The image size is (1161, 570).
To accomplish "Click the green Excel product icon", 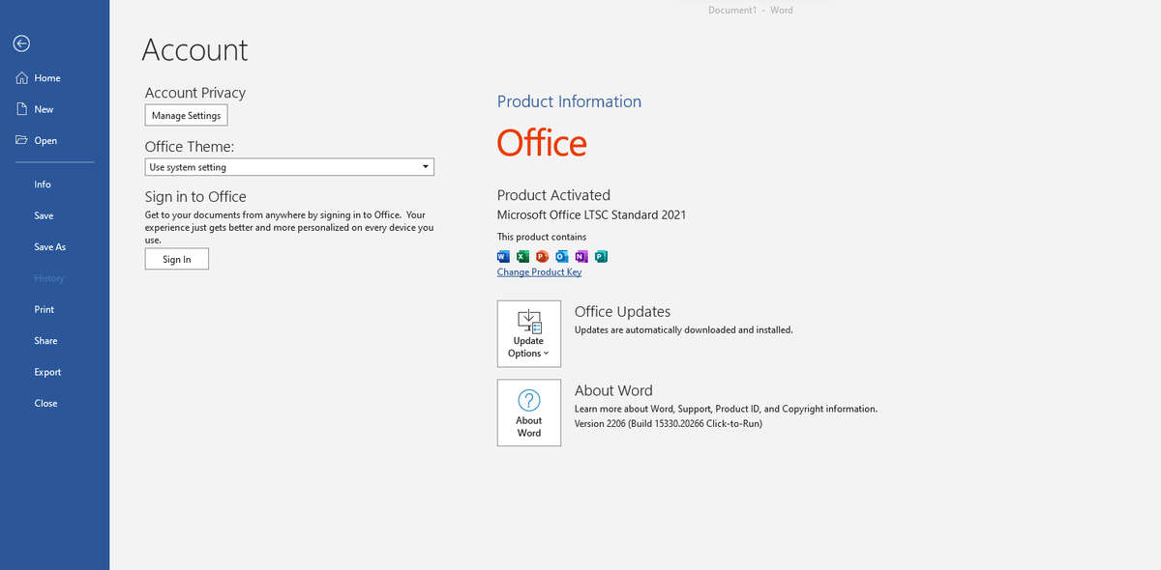I will 522,256.
